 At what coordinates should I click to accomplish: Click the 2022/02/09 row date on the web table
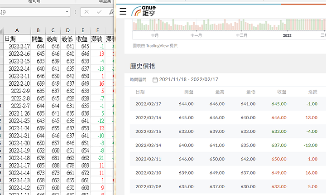(148, 186)
